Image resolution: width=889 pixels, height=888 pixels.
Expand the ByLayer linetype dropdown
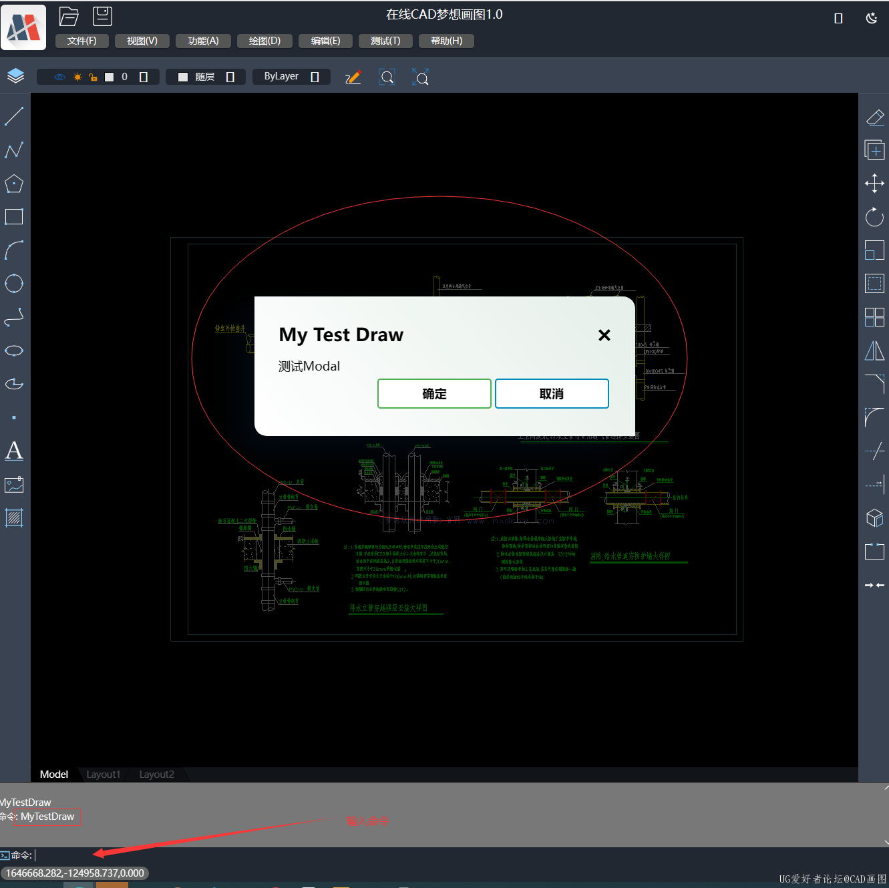click(315, 77)
